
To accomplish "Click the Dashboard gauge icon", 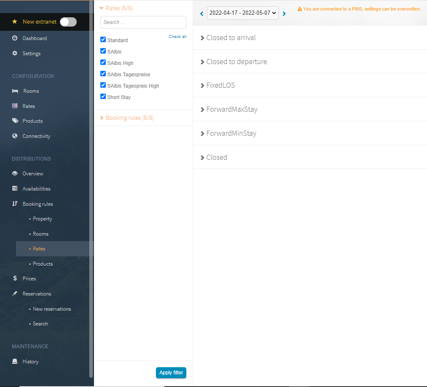I will 15,38.
